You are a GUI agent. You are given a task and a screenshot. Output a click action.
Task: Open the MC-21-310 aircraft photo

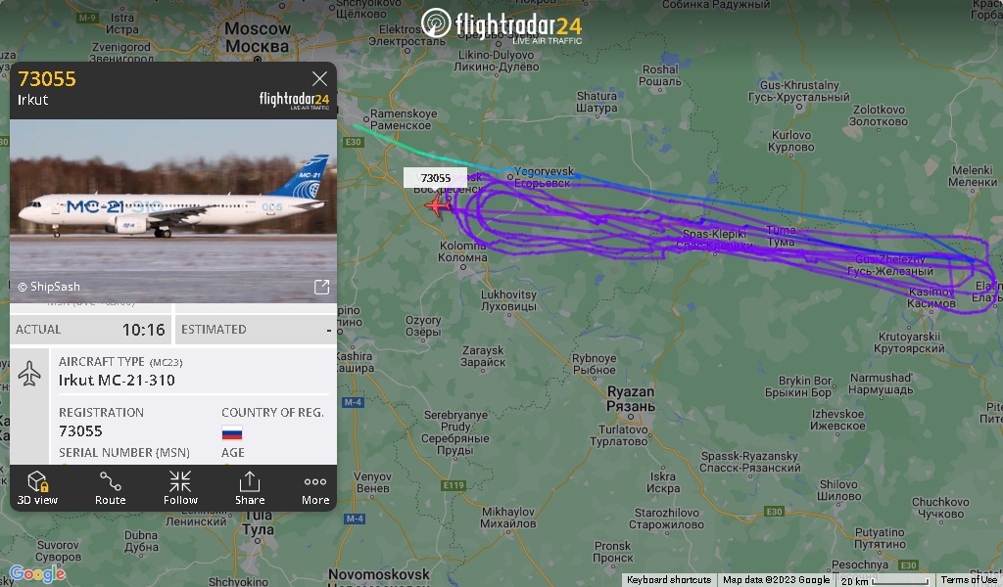(173, 210)
